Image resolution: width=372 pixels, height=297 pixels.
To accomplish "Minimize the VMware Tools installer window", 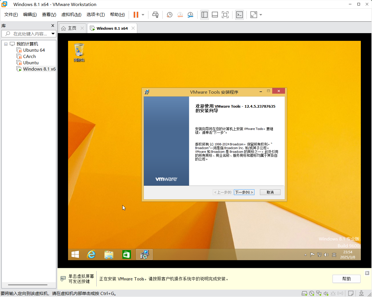I will coord(261,91).
